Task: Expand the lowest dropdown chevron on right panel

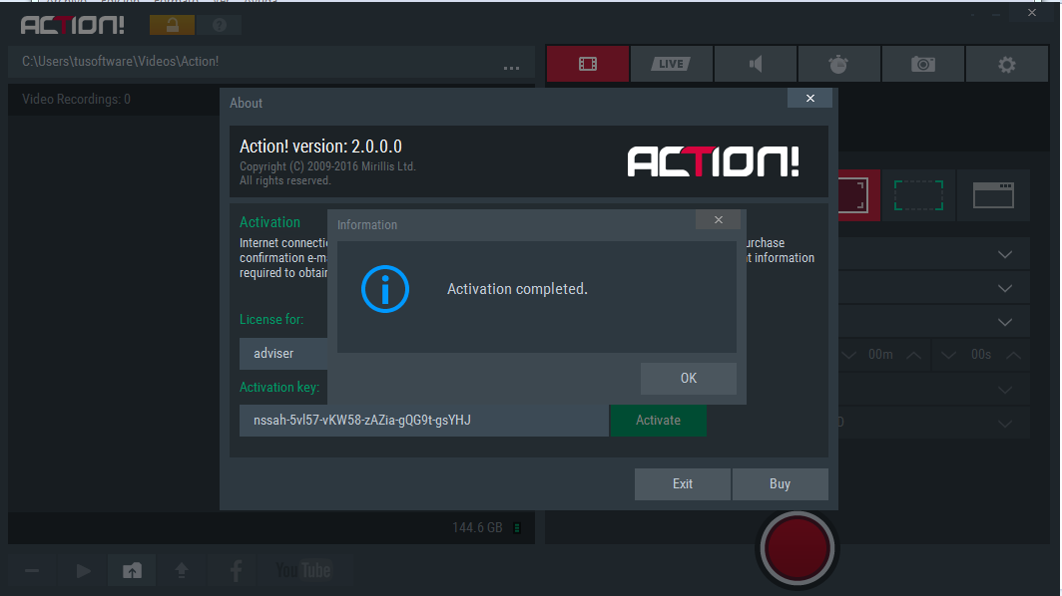Action: 1005,424
